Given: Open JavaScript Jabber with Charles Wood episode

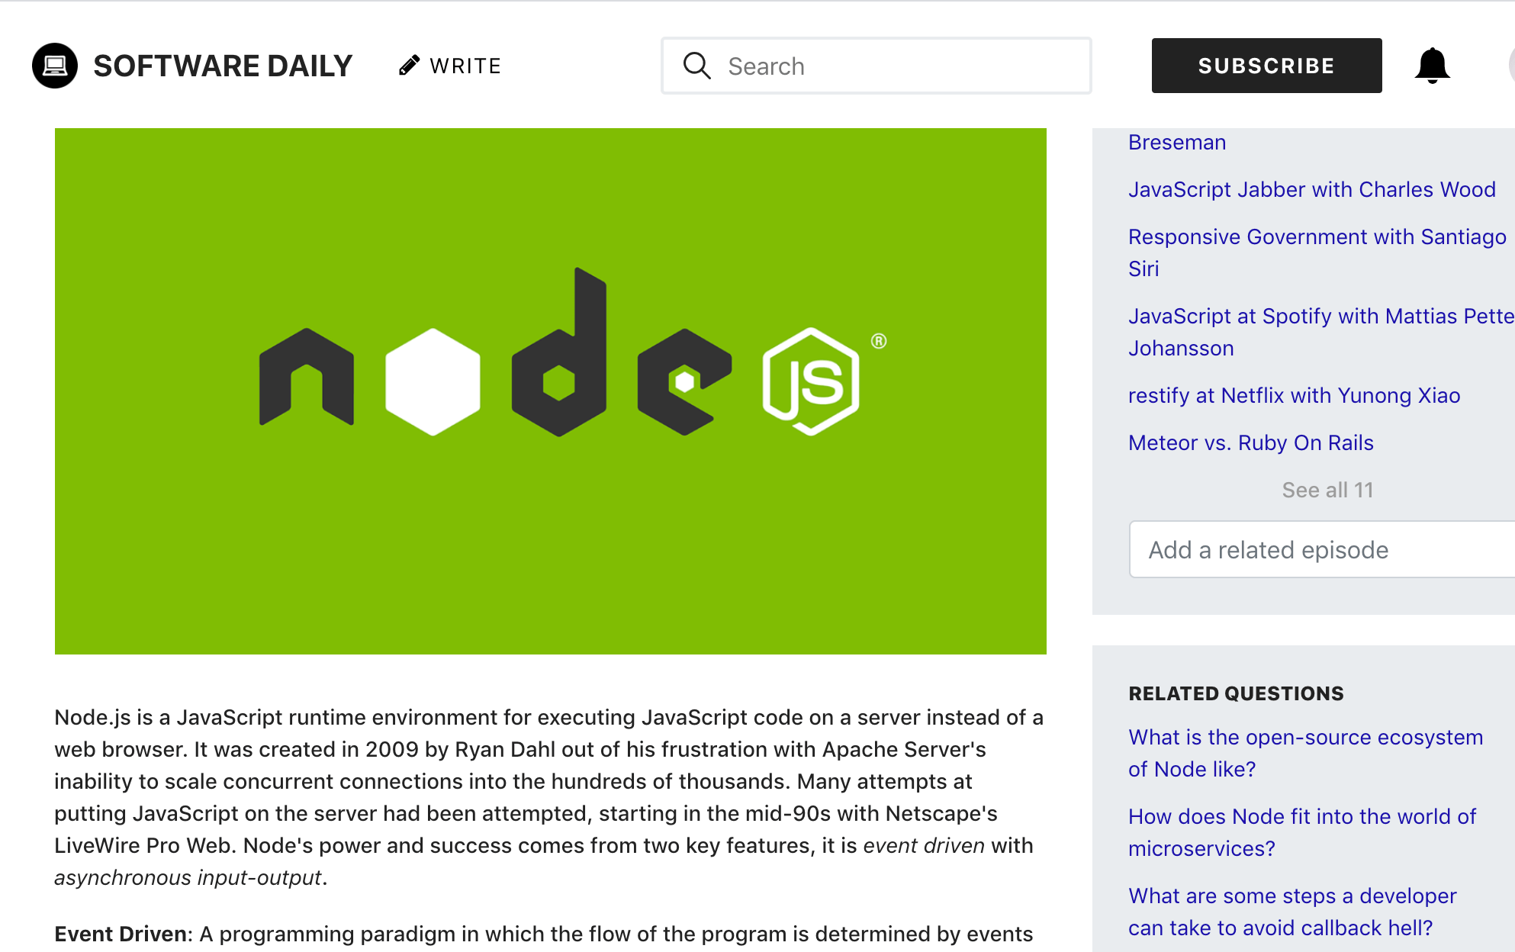Looking at the screenshot, I should 1311,189.
